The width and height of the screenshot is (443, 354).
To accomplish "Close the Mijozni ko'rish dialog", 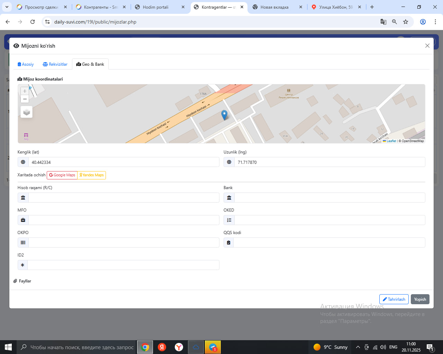I will point(427,46).
